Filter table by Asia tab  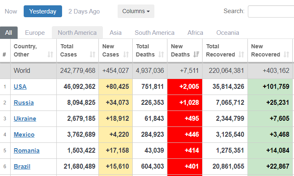(116, 33)
